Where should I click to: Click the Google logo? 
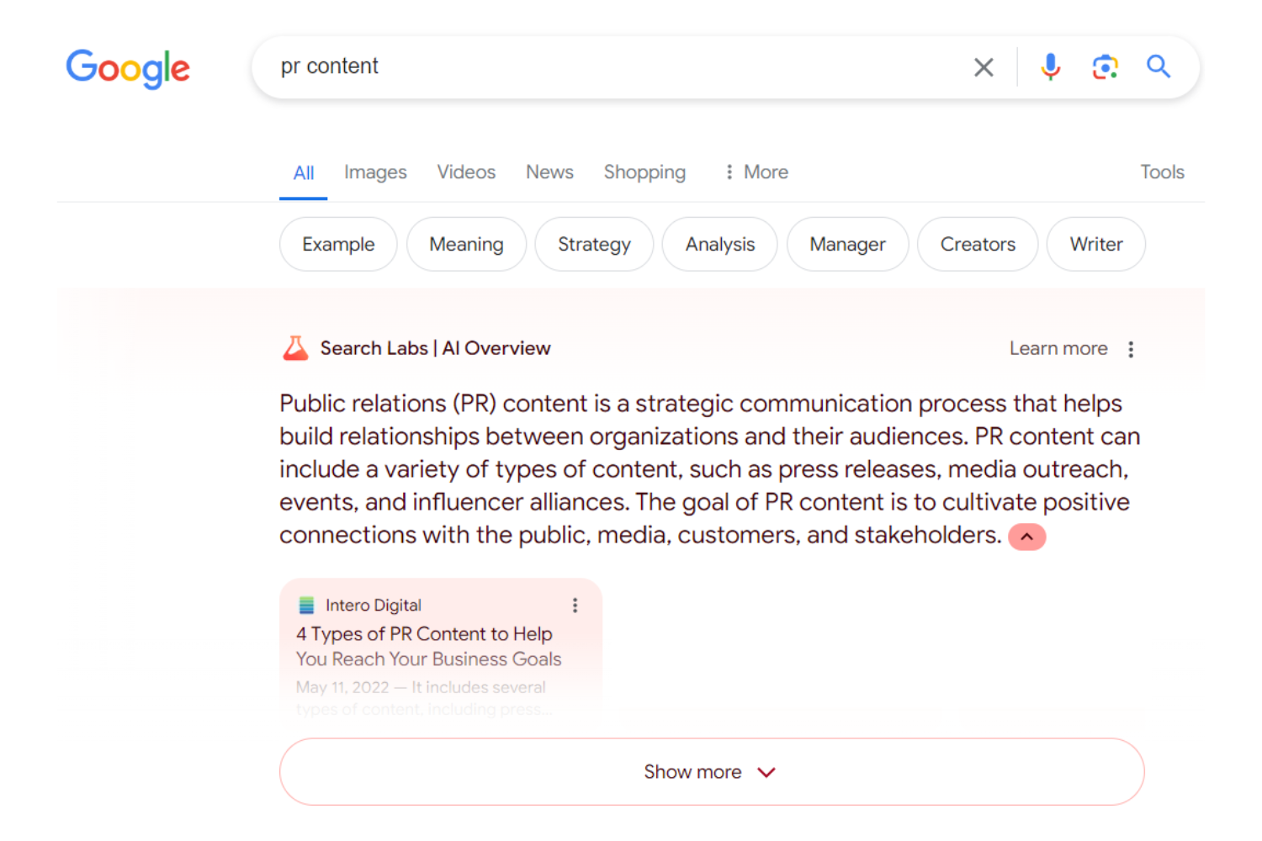pyautogui.click(x=128, y=69)
